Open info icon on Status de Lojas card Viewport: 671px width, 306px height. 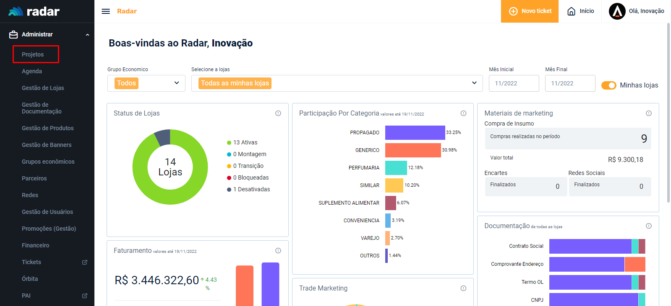[278, 113]
